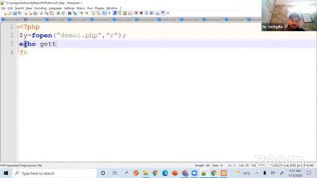Click the New file toolbar icon

tap(5, 13)
